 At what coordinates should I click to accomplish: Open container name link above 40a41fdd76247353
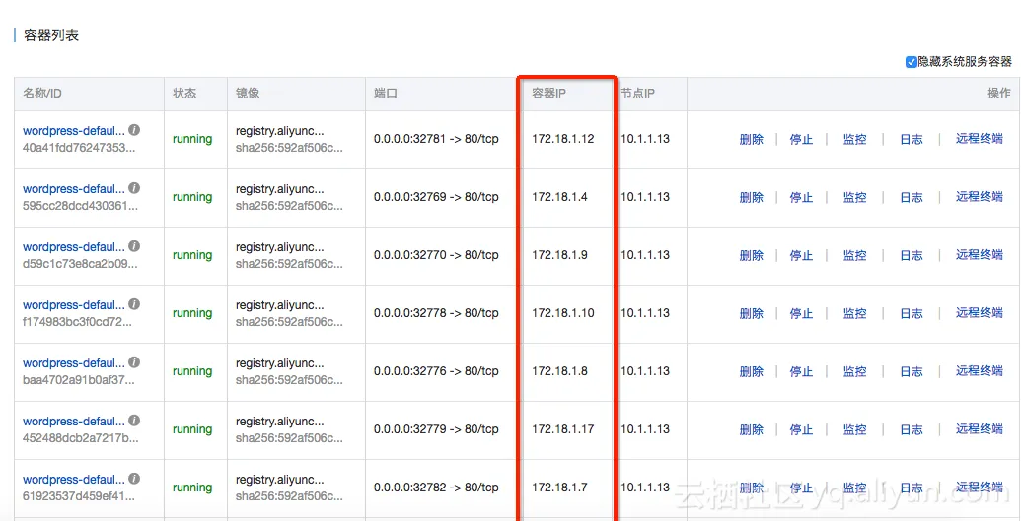74,131
